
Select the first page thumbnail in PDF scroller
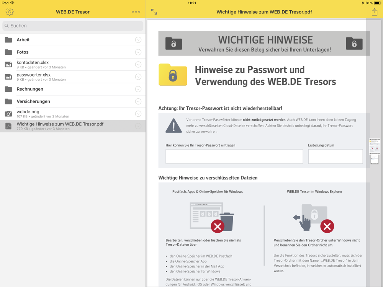(x=375, y=146)
